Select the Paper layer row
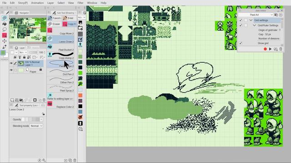This screenshot has width=291, height=163. pyautogui.click(x=30, y=70)
